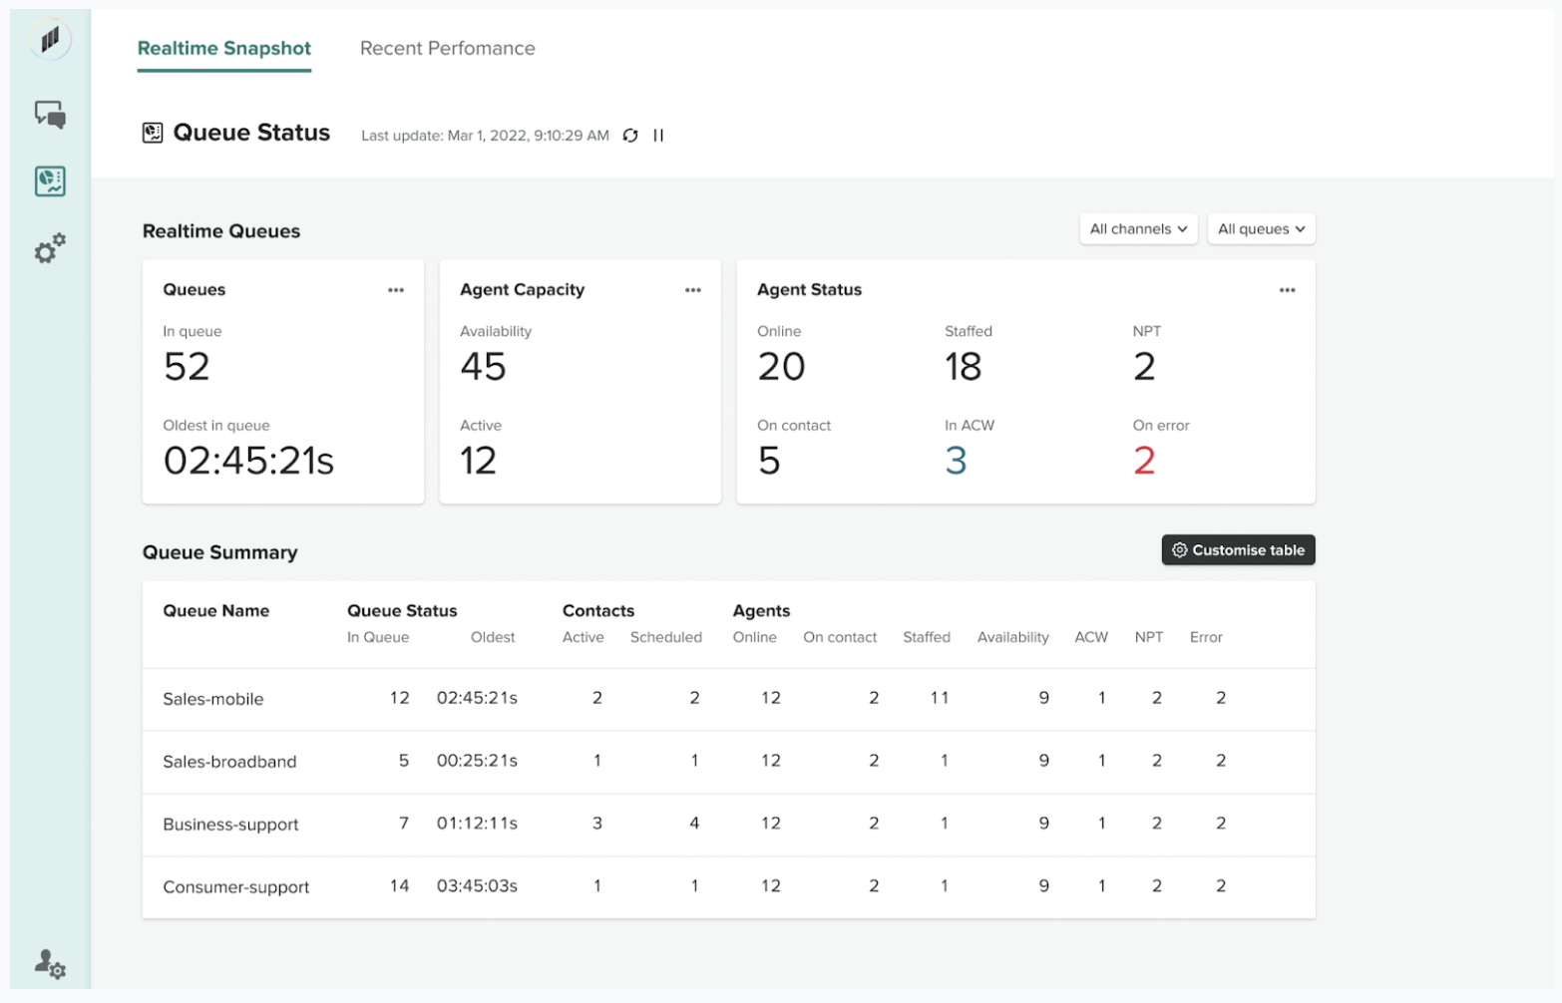Click the On contact column header
Image resolution: width=1562 pixels, height=1003 pixels.
tap(840, 637)
